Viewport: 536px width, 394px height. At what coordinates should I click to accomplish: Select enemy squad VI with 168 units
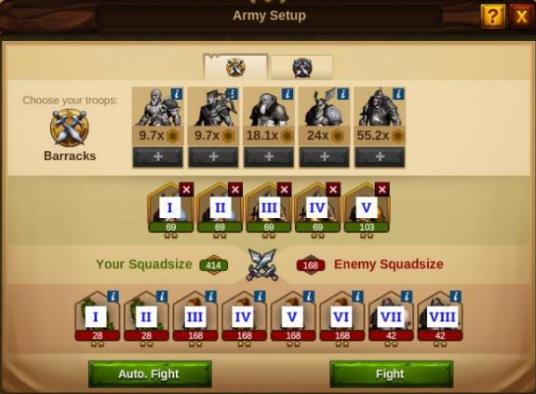click(x=342, y=317)
